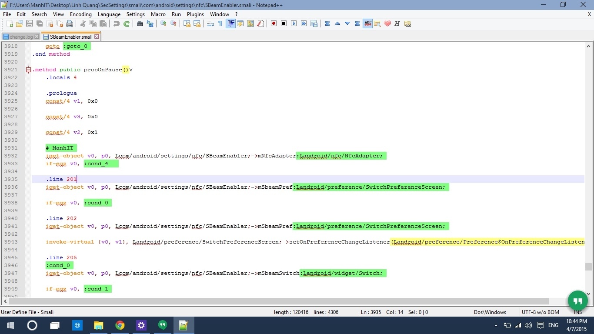The image size is (594, 334).
Task: Click the Play recorded macro icon
Action: (x=294, y=23)
